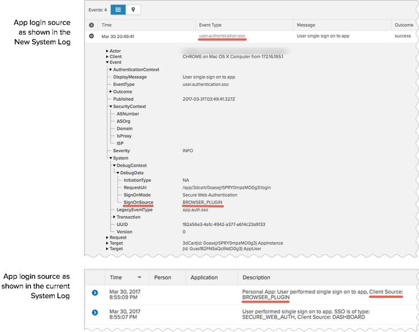
Task: Select the RequestUri tree item
Action: 135,187
